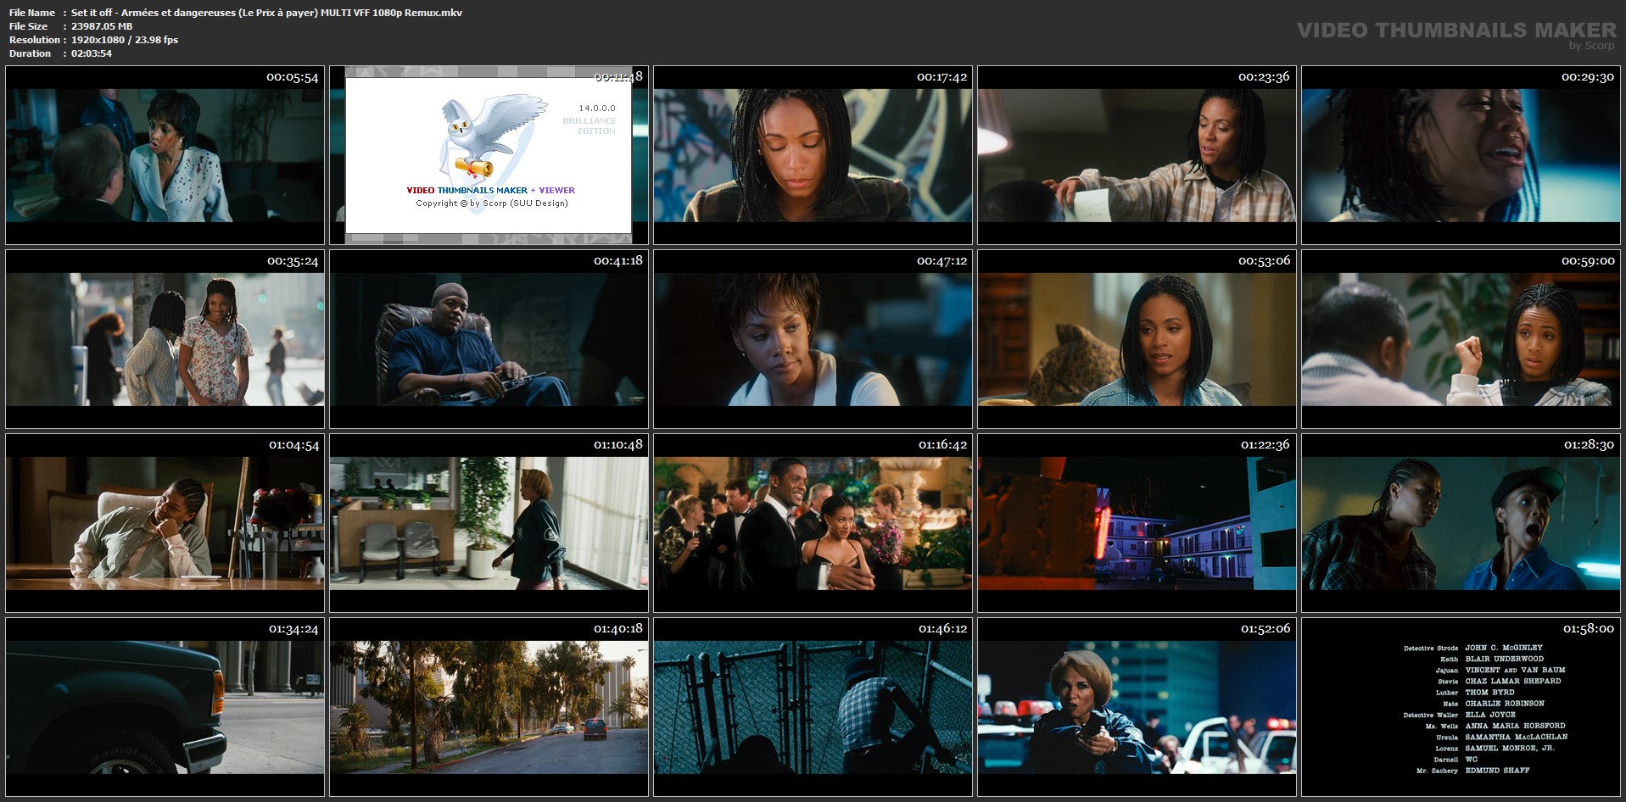The height and width of the screenshot is (802, 1626).
Task: Open the 00:41:18 armchair scene thumbnail
Action: (x=489, y=339)
